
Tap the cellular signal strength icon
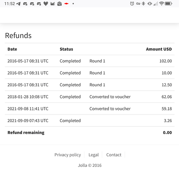[156, 4]
